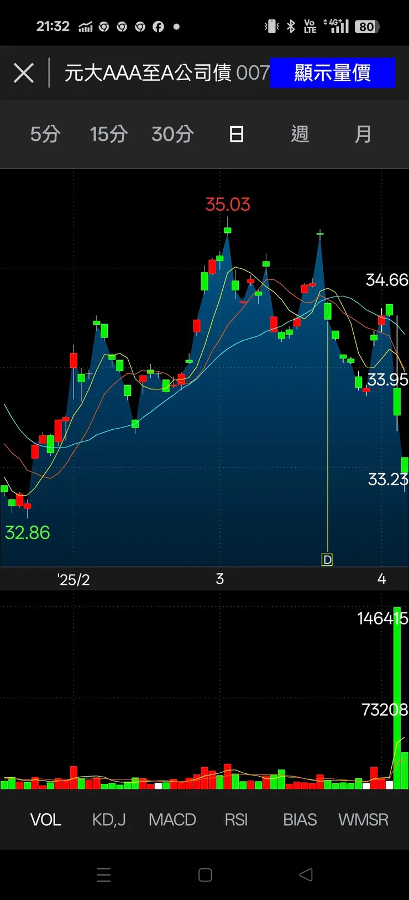Viewport: 409px width, 900px height.
Task: Tap the 4G signal strength icon
Action: 337,26
